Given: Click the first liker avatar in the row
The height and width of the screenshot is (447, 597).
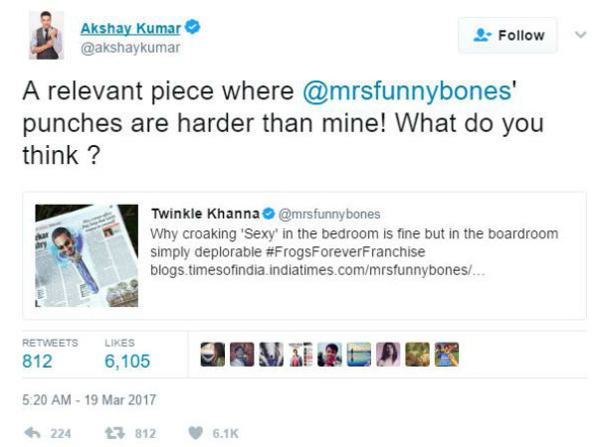Looking at the screenshot, I should pyautogui.click(x=212, y=354).
